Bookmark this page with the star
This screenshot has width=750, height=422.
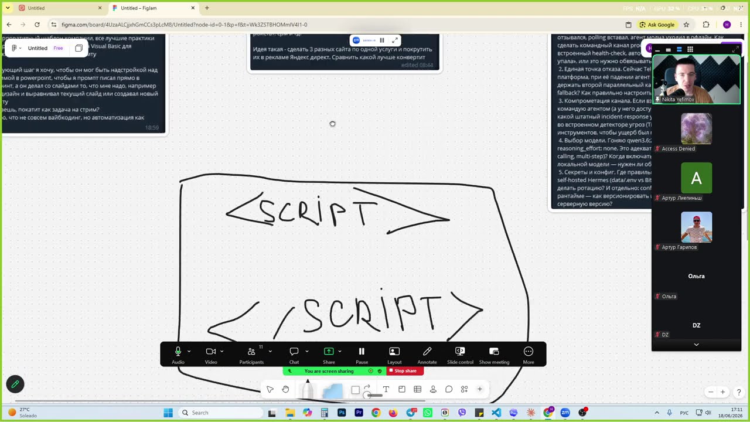686,25
